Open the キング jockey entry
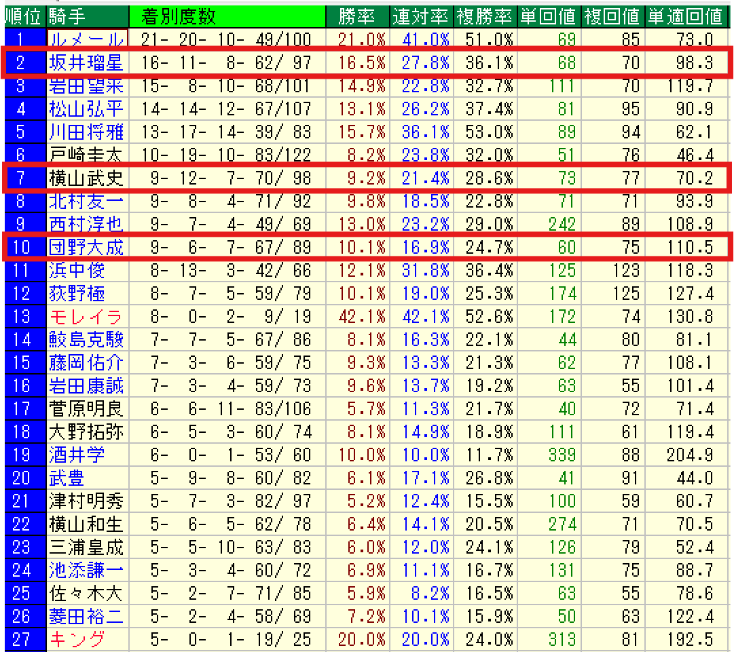This screenshot has width=734, height=652. 77,638
